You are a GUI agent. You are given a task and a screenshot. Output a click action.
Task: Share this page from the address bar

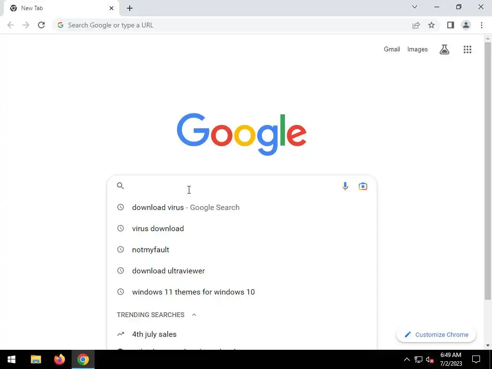pos(416,25)
